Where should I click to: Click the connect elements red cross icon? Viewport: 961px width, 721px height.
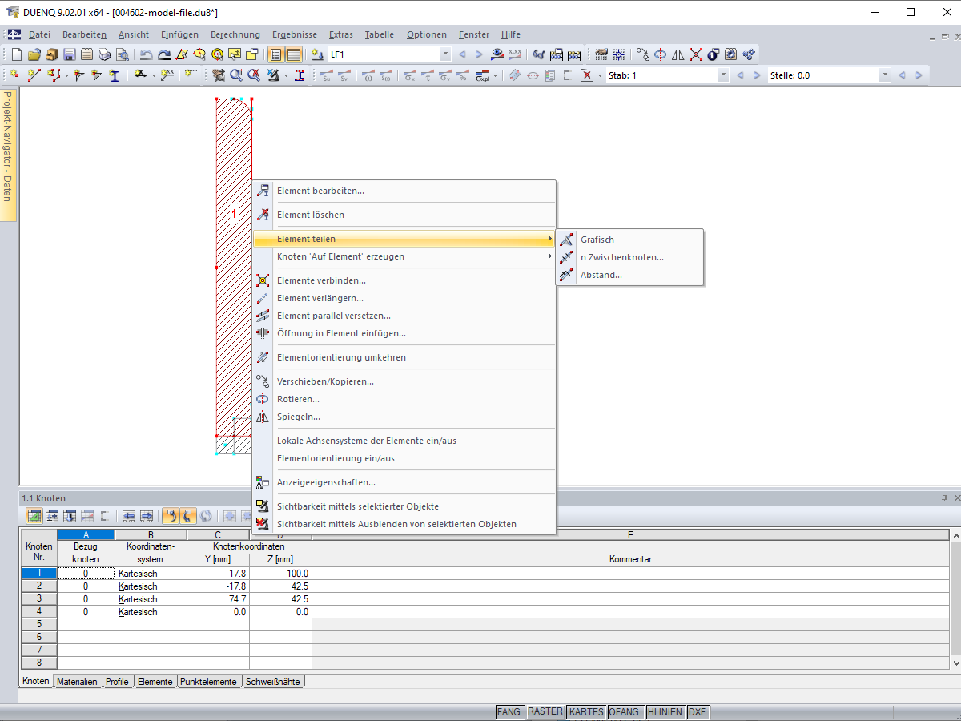tap(696, 54)
